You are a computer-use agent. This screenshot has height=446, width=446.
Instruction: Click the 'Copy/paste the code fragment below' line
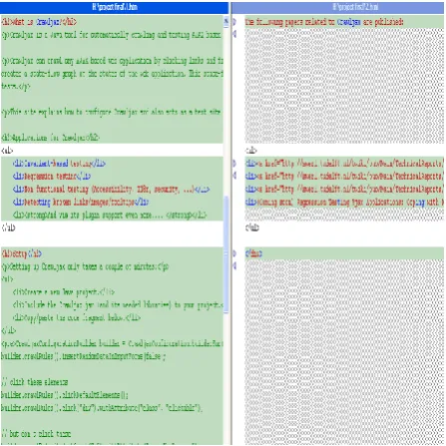coord(77,318)
